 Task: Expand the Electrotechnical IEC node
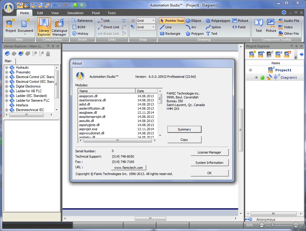point(7,110)
